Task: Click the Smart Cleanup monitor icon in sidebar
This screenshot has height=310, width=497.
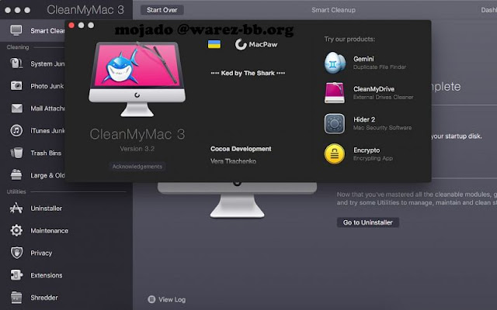Action: (16, 30)
